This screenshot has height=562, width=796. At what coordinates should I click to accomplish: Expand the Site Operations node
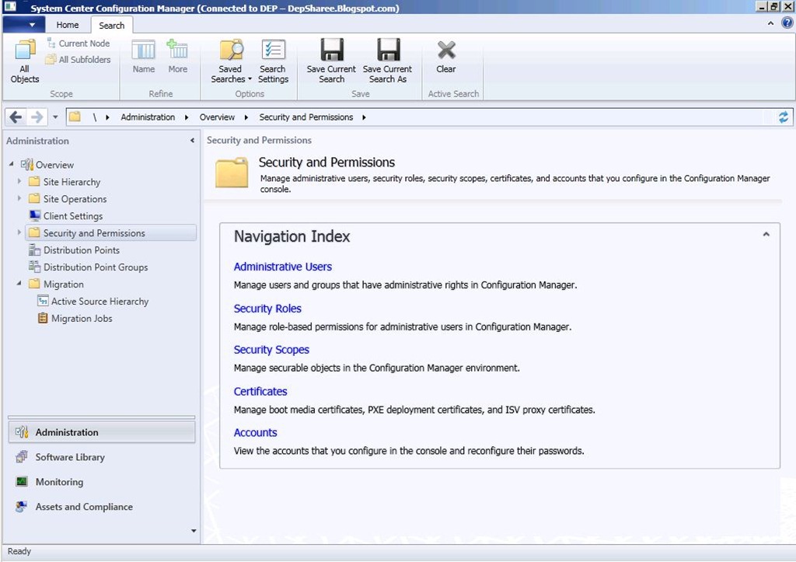19,198
